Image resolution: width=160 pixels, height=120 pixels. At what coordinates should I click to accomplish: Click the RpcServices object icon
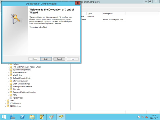(11, 98)
